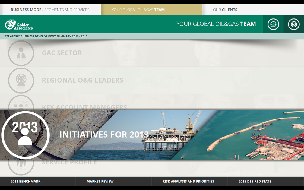This screenshot has width=304, height=190.
Task: Select the GAC Sector heading
Action: (x=62, y=53)
